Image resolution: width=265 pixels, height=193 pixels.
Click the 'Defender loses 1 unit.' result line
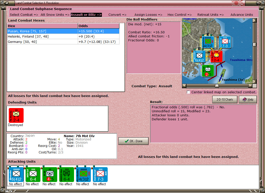tap(170, 119)
